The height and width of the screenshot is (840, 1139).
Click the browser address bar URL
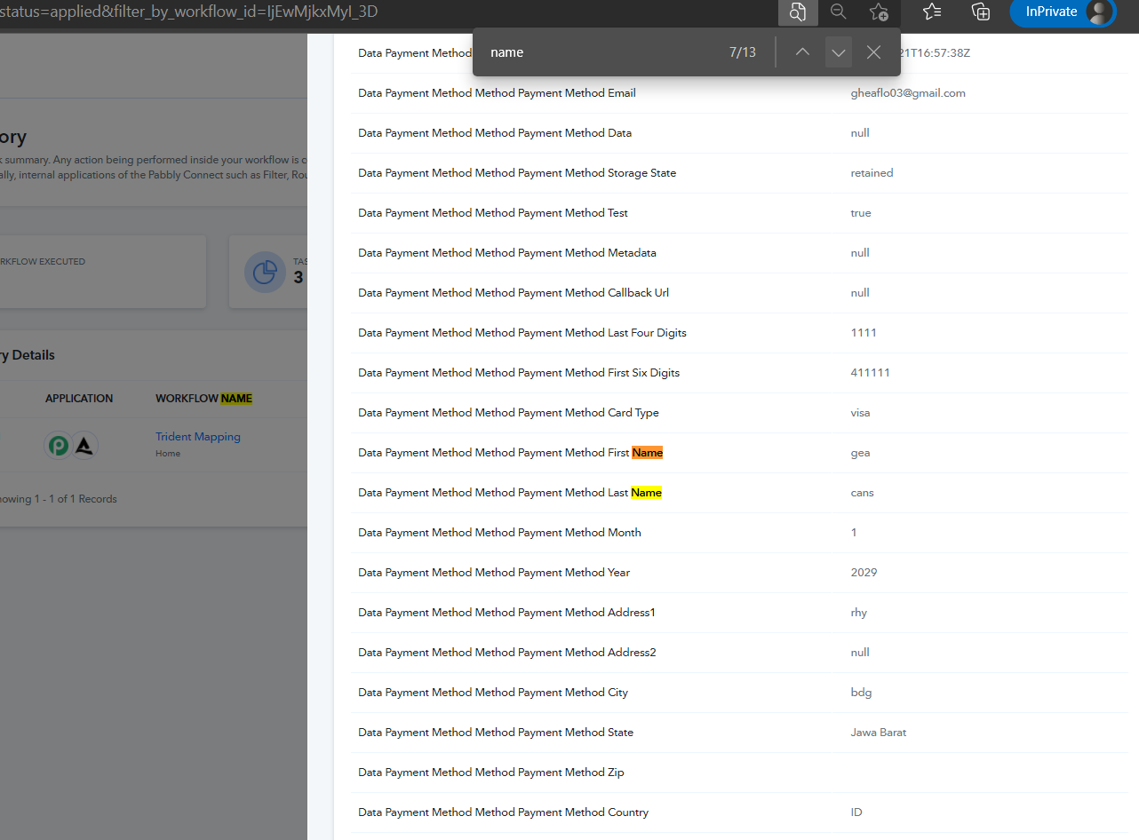[189, 12]
